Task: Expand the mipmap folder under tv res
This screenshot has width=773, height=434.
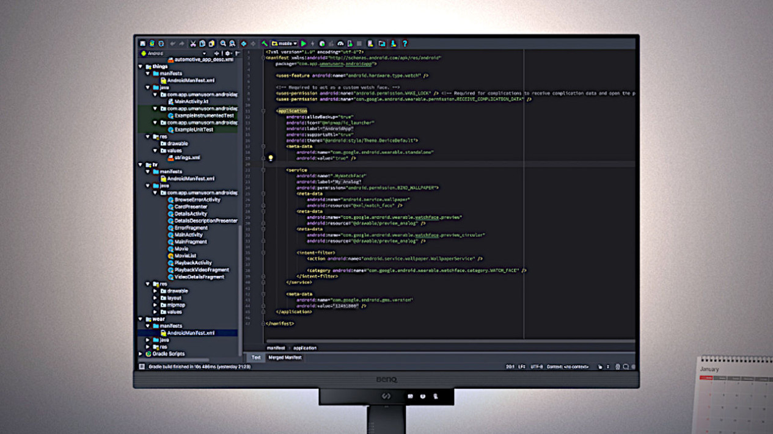Action: [155, 305]
